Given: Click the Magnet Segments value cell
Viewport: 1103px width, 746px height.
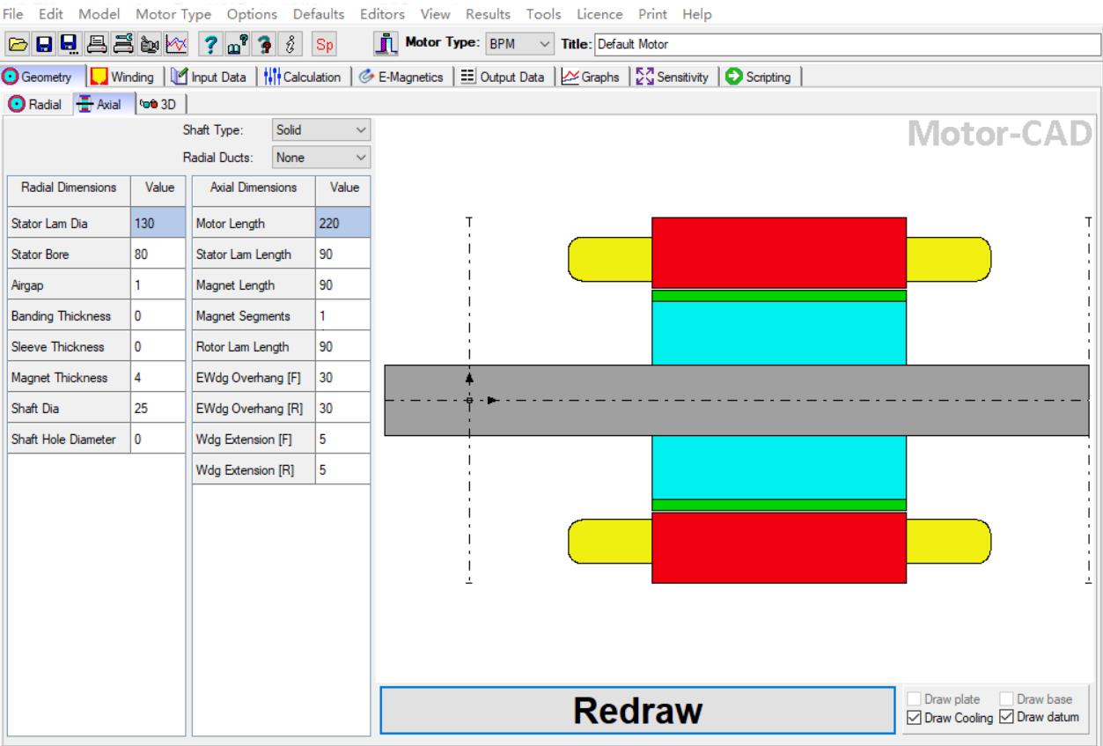Looking at the screenshot, I should [x=342, y=316].
